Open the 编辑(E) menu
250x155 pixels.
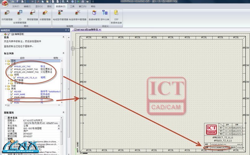(27, 7)
